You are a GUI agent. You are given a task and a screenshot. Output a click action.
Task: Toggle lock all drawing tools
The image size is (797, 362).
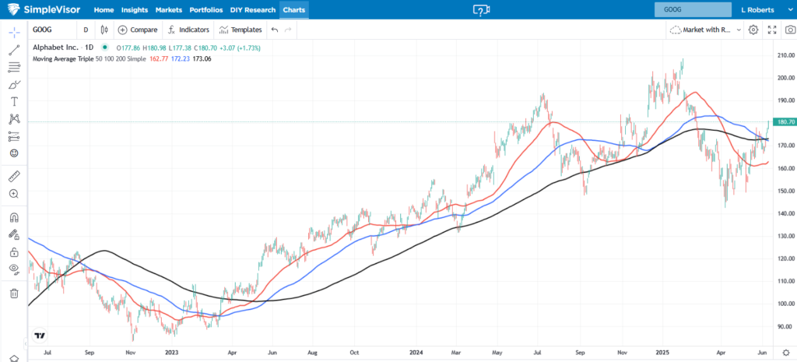(14, 251)
